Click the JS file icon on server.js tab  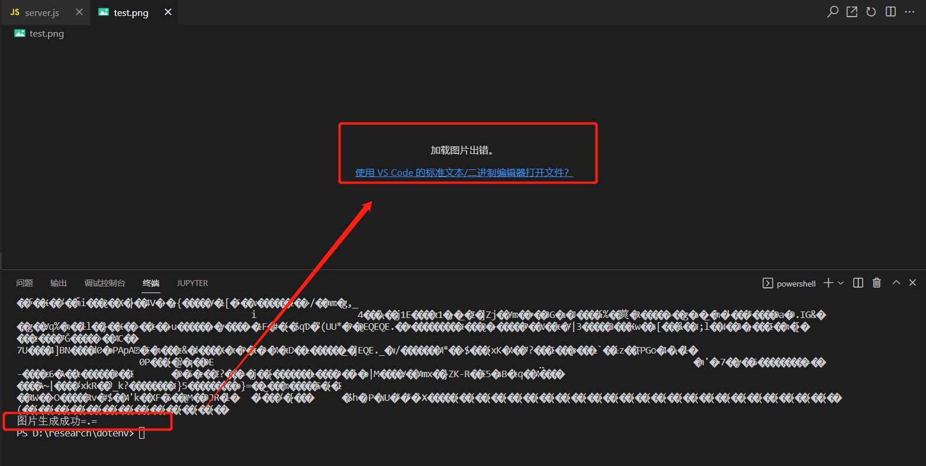pos(15,12)
